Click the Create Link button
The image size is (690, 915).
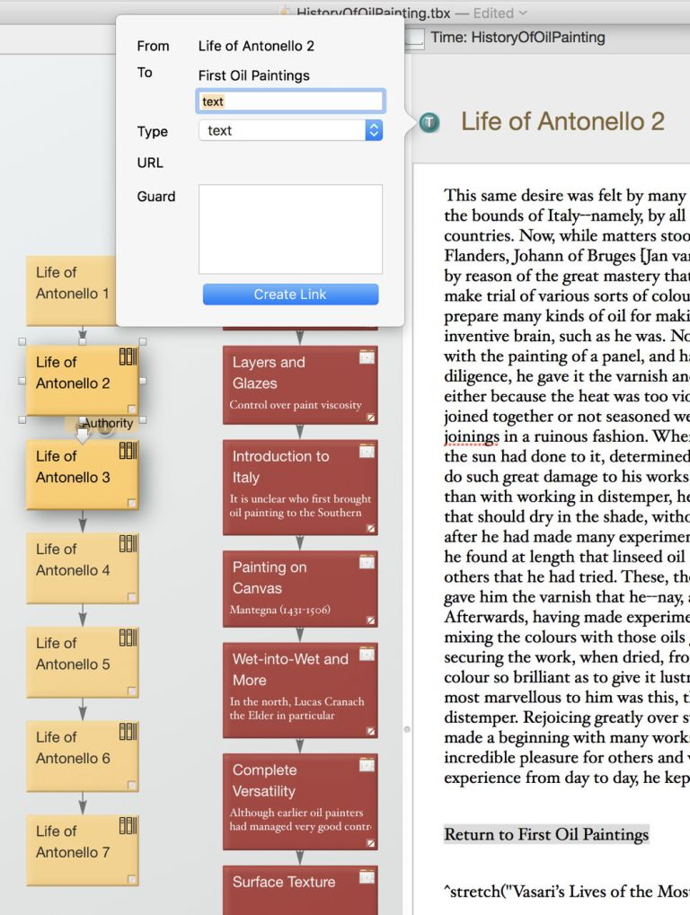click(x=291, y=295)
